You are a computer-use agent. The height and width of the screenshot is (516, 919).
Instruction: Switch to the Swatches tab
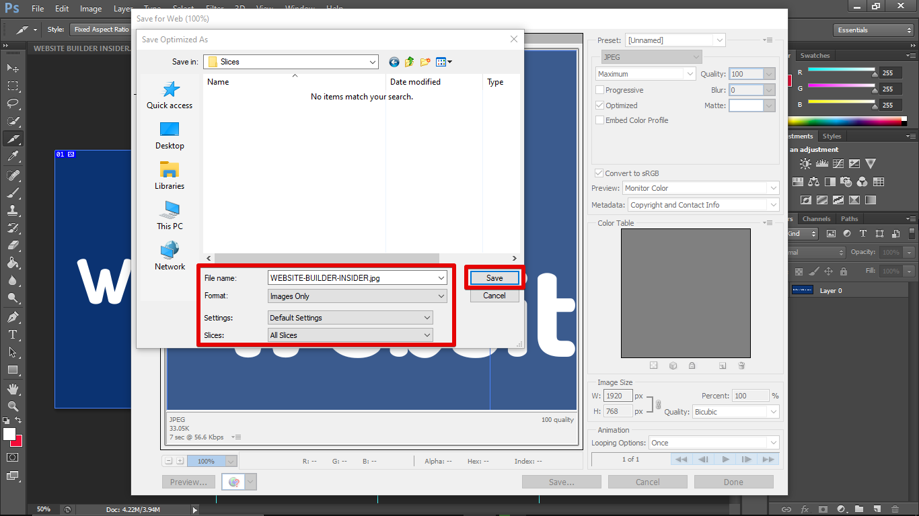click(x=815, y=56)
